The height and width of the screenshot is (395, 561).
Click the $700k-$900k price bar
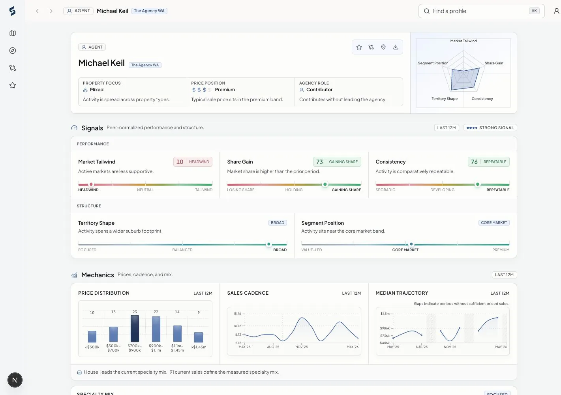pos(135,329)
